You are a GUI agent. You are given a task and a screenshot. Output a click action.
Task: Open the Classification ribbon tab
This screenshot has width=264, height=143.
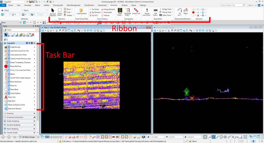point(89,5)
